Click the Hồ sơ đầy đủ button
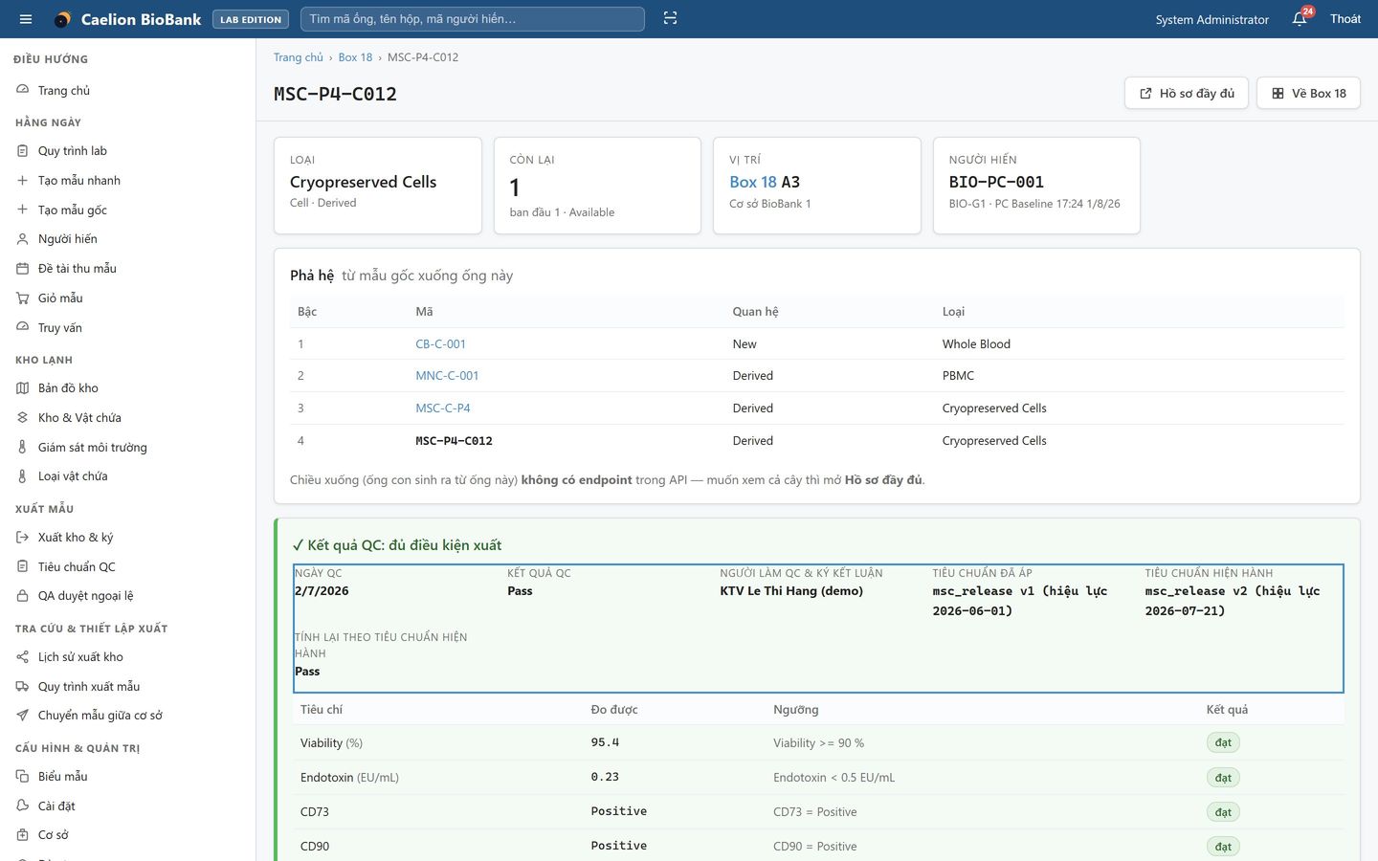The height and width of the screenshot is (861, 1378). (x=1187, y=93)
